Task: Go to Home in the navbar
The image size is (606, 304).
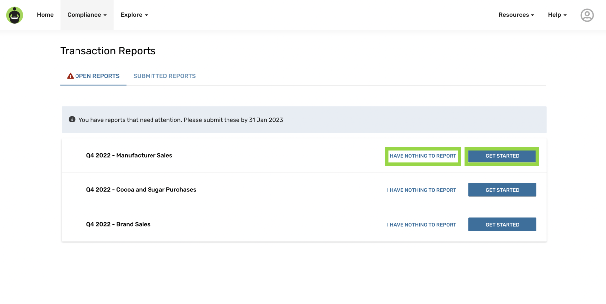Action: tap(45, 15)
